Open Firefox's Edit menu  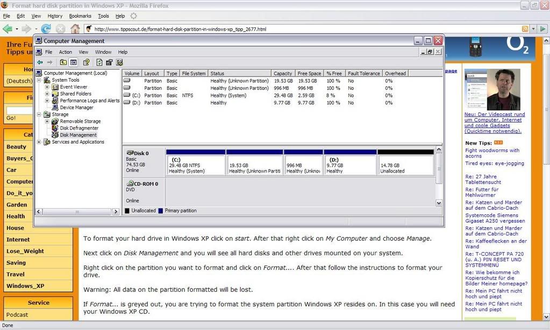pyautogui.click(x=20, y=16)
